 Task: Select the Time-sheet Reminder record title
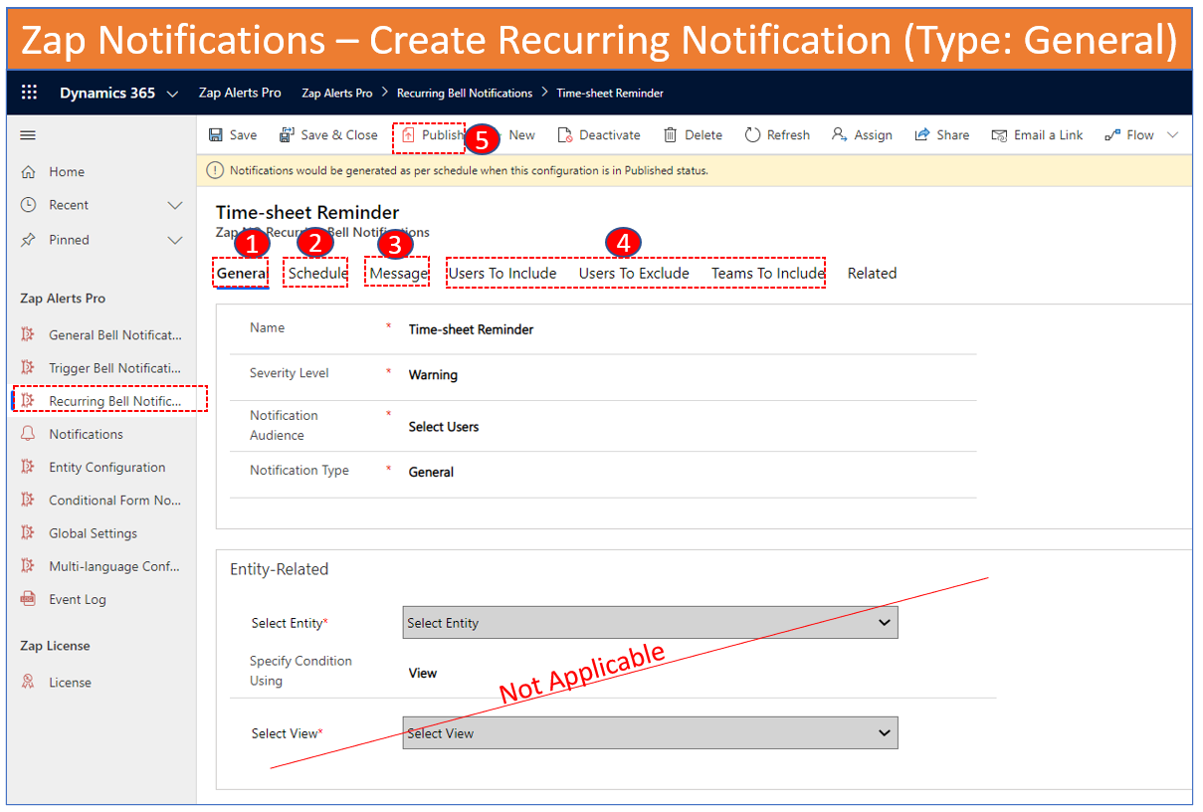click(x=307, y=212)
